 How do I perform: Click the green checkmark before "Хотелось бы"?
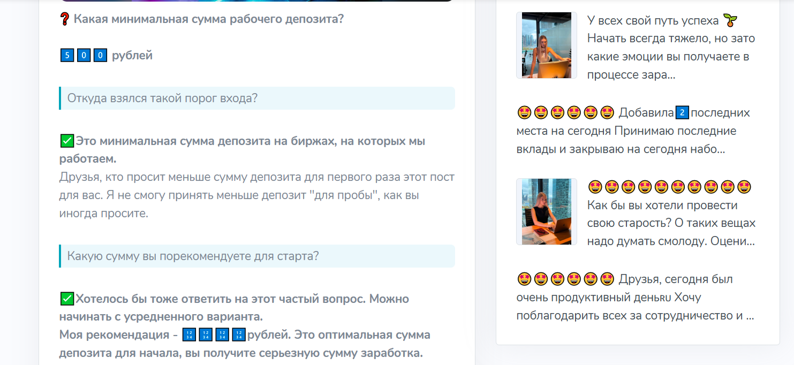pyautogui.click(x=67, y=299)
